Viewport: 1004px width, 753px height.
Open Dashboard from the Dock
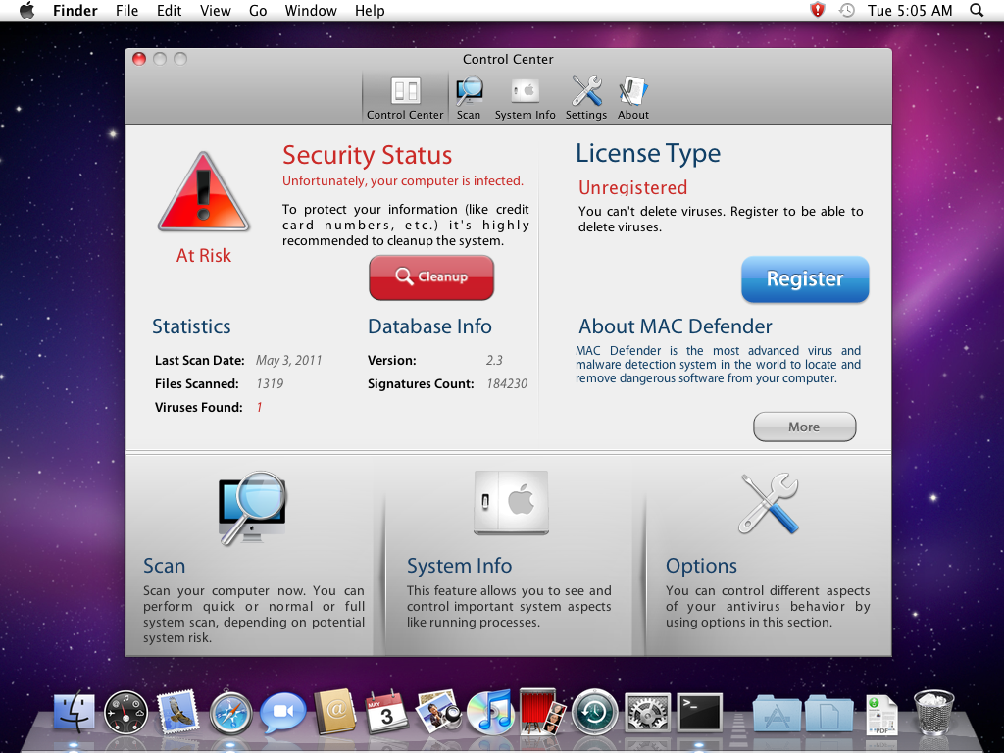pos(125,712)
